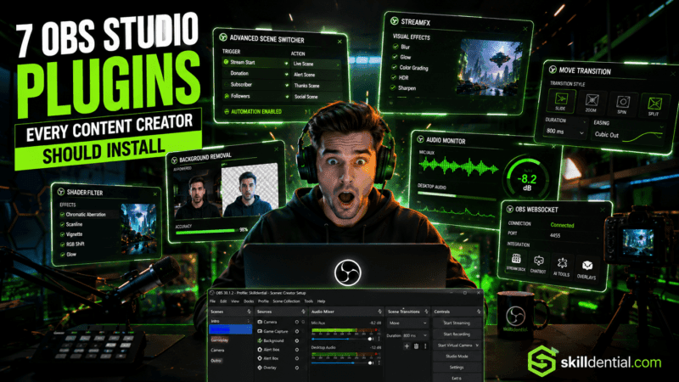Toggle the Blur effect in StreamFX
The image size is (679, 382).
tap(396, 47)
